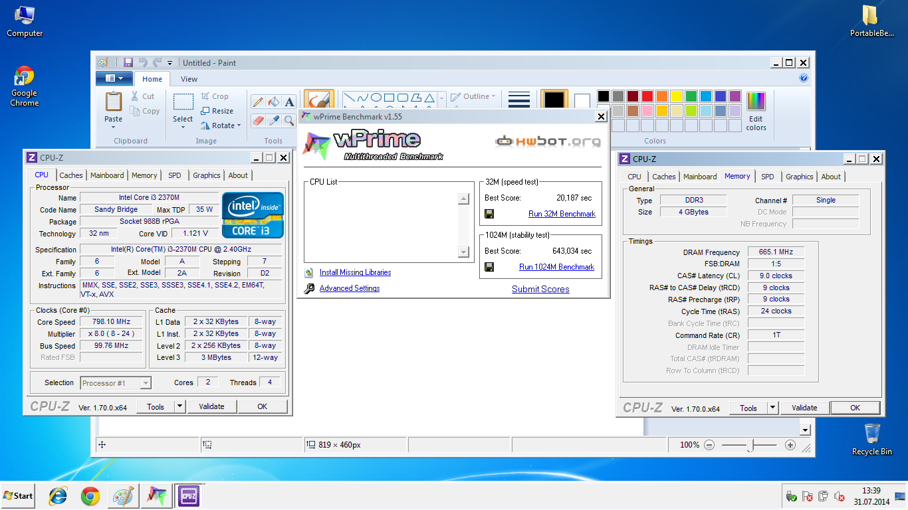This screenshot has width=908, height=510.
Task: Zoom out with the minus button in Paint
Action: tap(709, 445)
